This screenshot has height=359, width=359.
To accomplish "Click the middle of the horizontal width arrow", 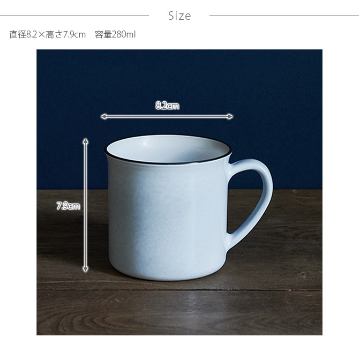I will tap(167, 116).
